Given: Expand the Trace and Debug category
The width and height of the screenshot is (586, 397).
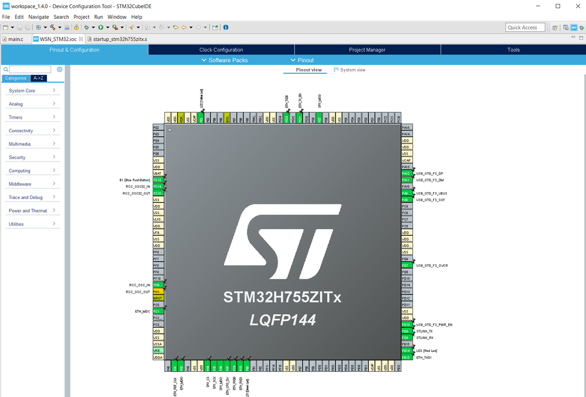Looking at the screenshot, I should tap(32, 197).
